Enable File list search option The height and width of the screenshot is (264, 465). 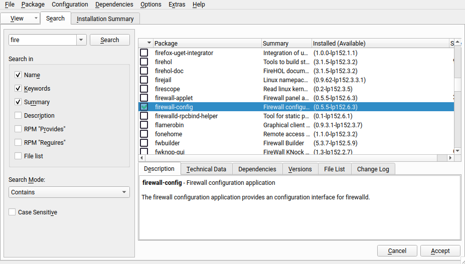pos(18,156)
